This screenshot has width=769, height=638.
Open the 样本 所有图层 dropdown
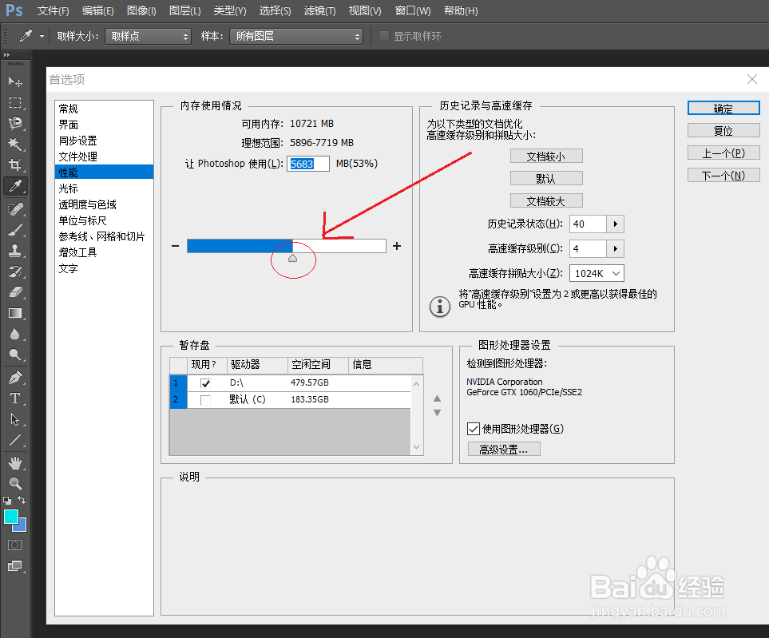click(x=296, y=36)
